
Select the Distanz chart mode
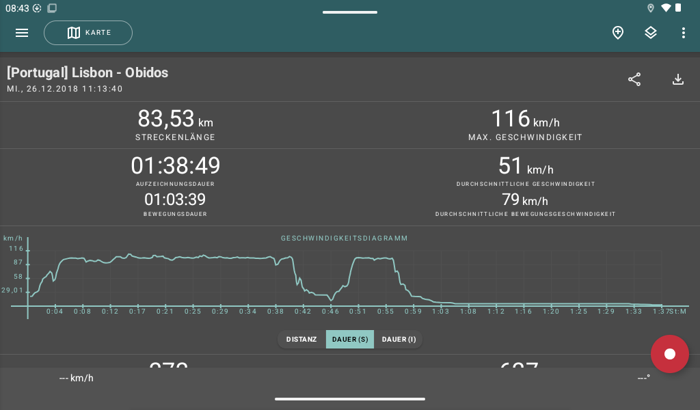point(301,340)
